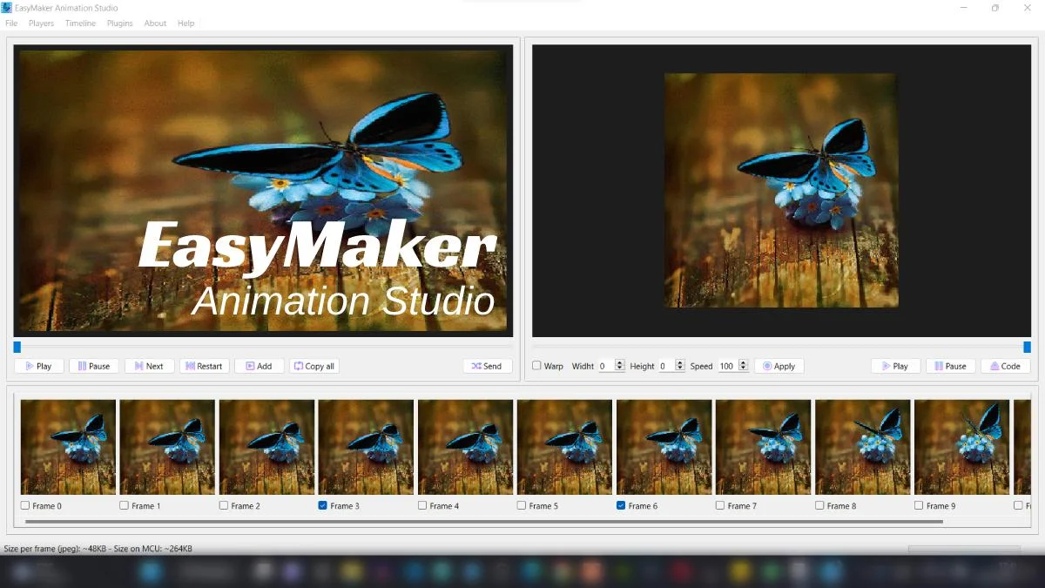Check the Frame 8 checkbox
Image resolution: width=1045 pixels, height=588 pixels.
819,505
